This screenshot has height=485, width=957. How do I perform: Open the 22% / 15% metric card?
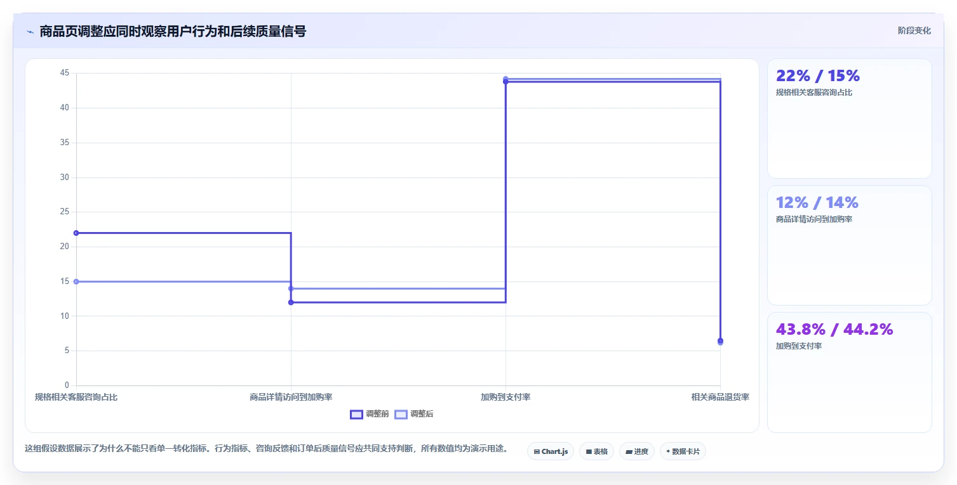point(850,119)
